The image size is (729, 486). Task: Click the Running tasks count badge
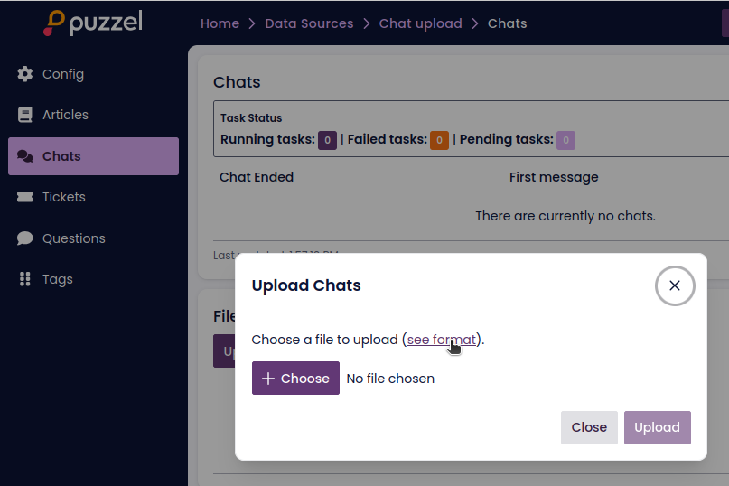click(327, 140)
